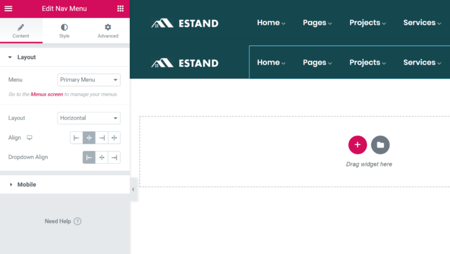
Task: Open Services menu in the top header
Action: (x=422, y=22)
